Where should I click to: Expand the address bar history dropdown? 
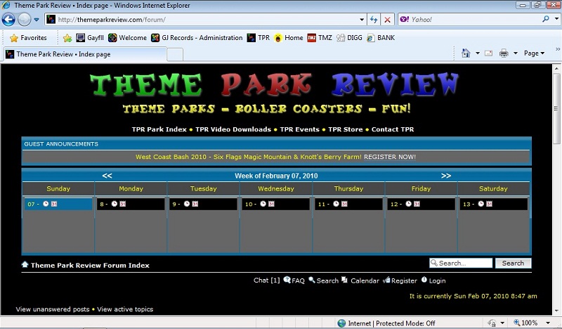click(362, 20)
